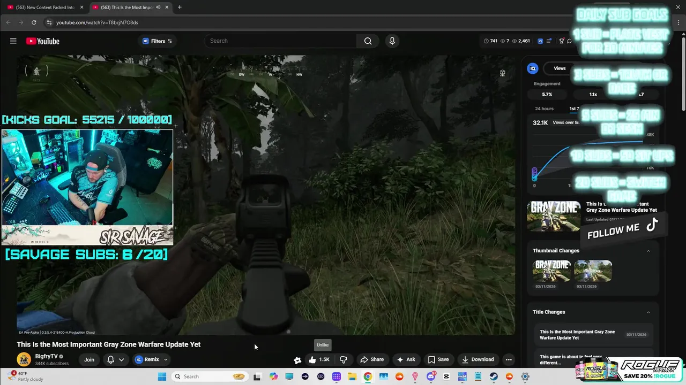Viewport: 686px width, 385px height.
Task: Open Settings gear in the taskbar
Action: click(x=525, y=376)
